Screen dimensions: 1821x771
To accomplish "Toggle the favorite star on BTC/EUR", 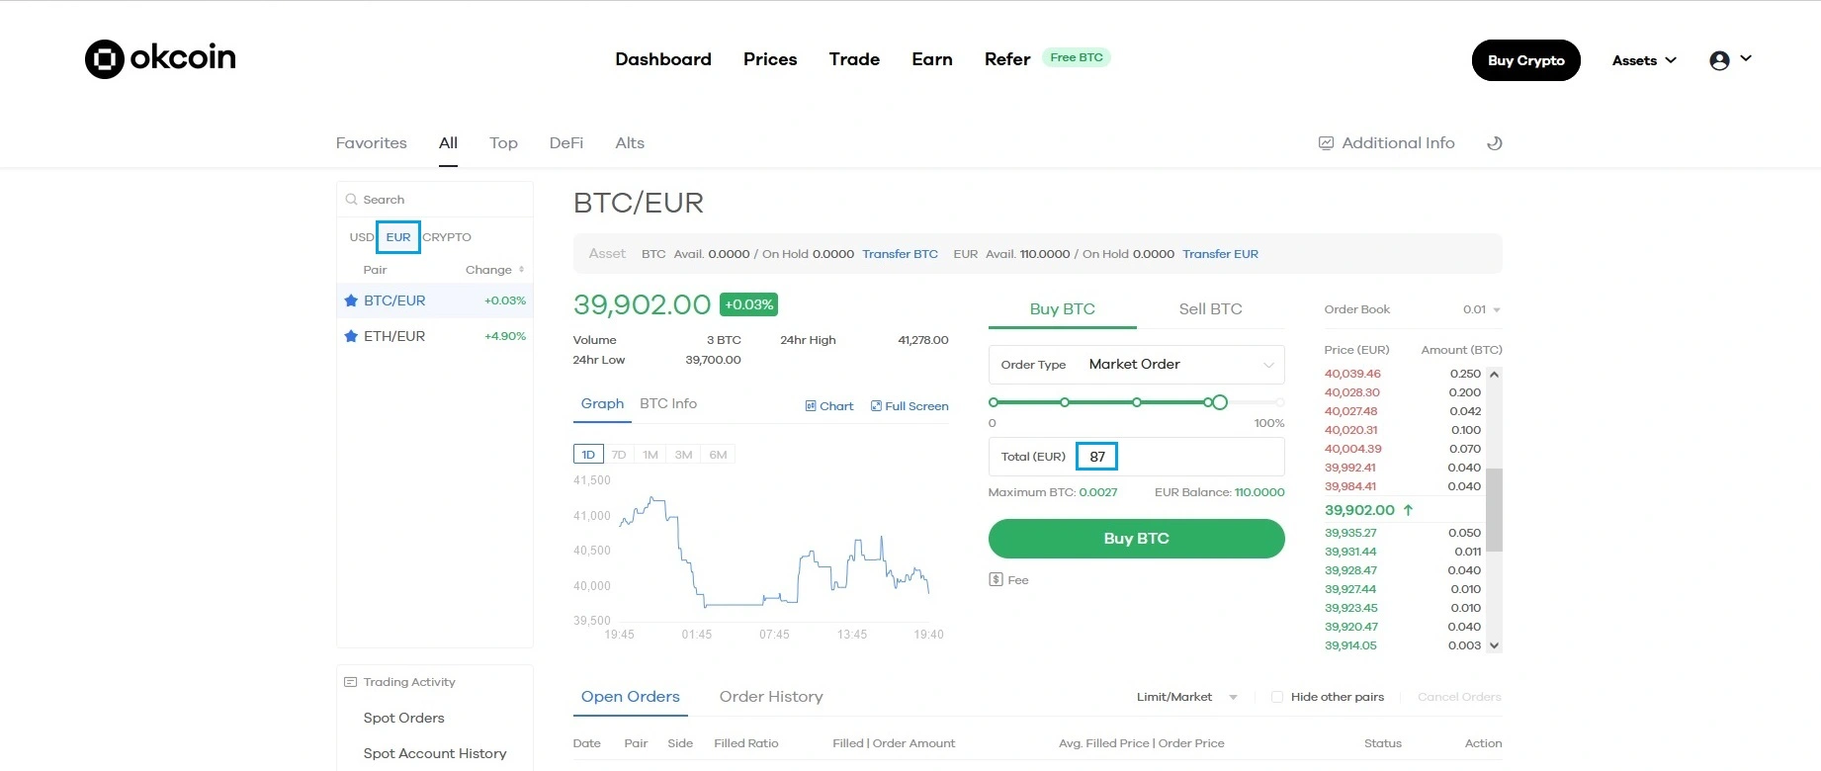I will (x=351, y=300).
